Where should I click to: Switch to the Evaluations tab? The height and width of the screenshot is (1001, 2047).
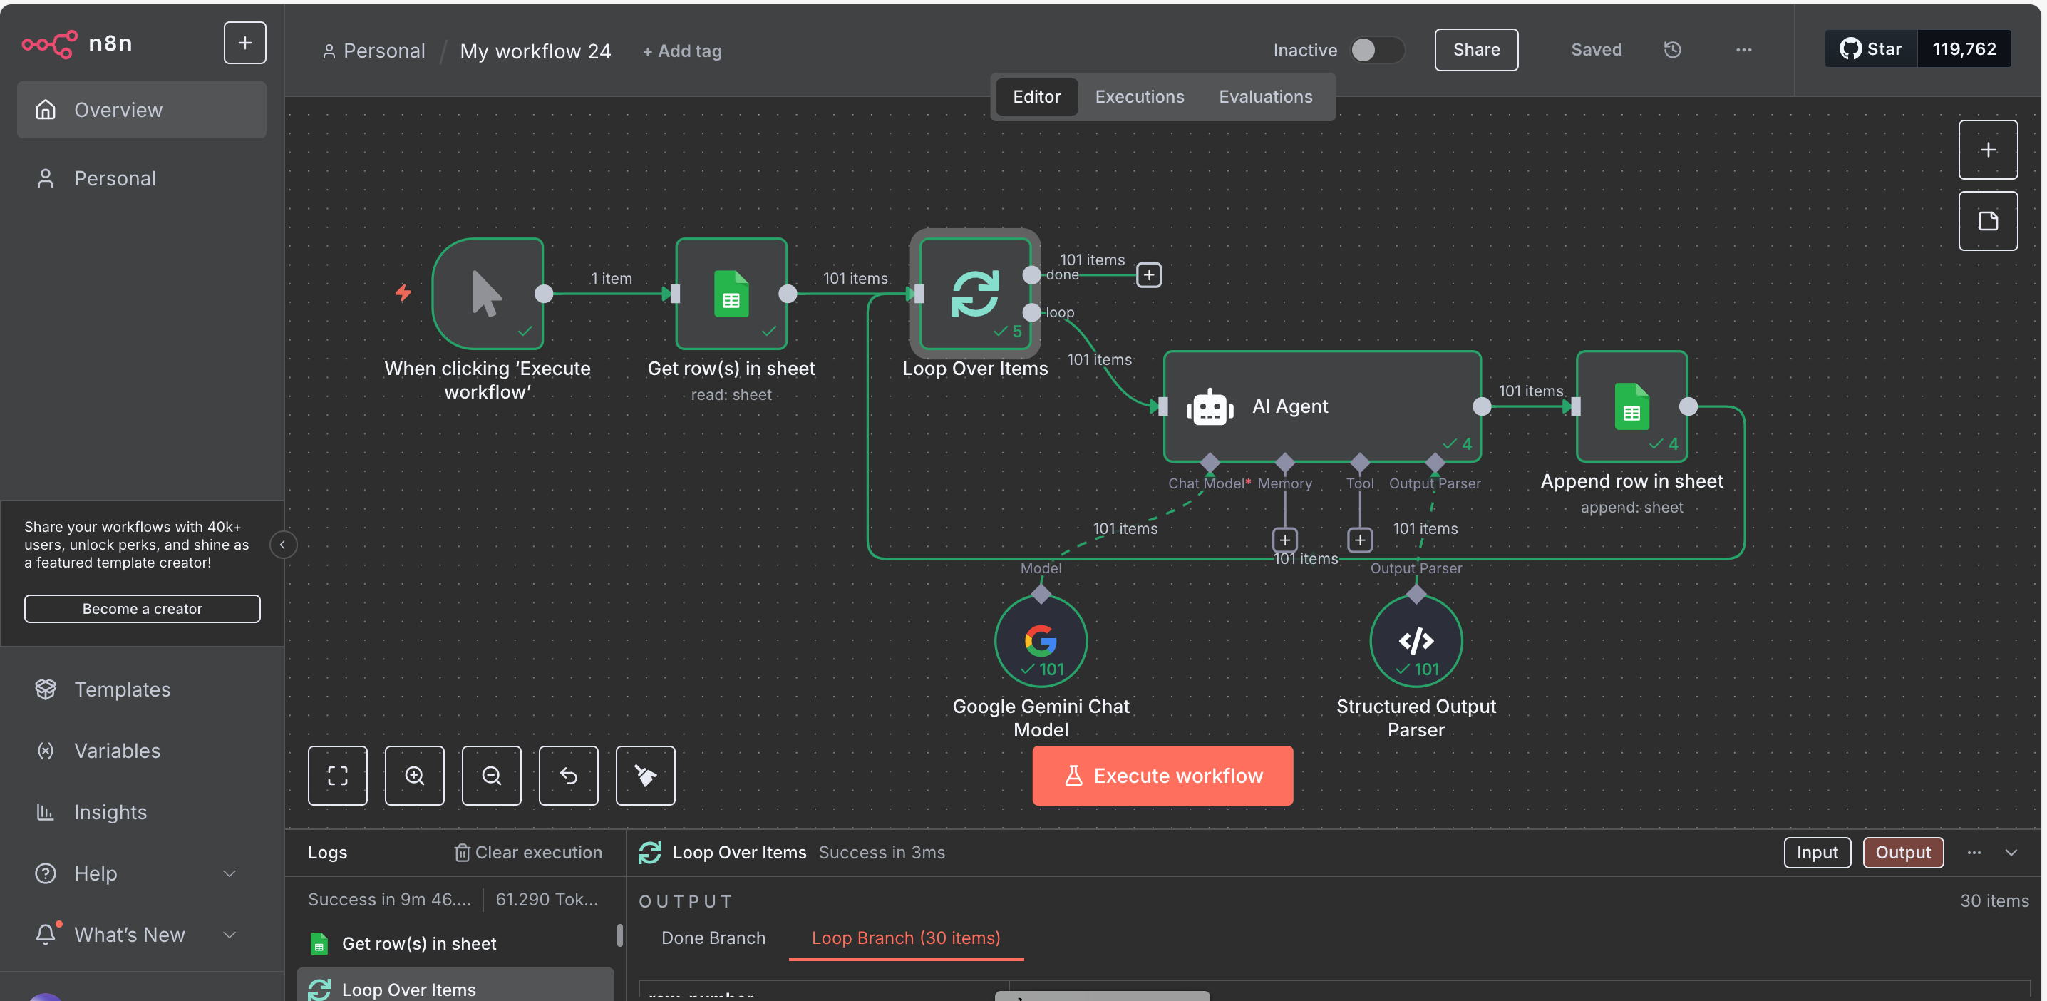click(x=1265, y=96)
